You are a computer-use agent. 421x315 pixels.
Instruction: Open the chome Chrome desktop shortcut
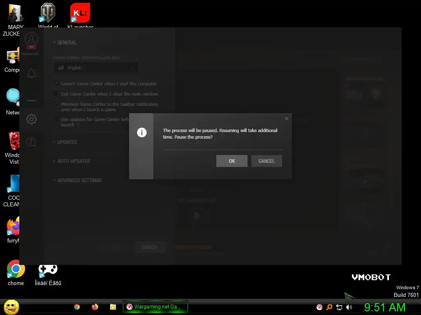coord(16,272)
